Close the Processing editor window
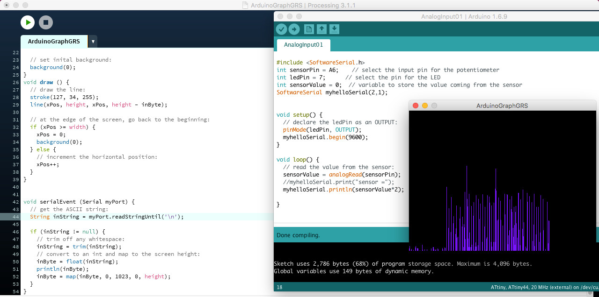The image size is (599, 297). click(x=7, y=5)
